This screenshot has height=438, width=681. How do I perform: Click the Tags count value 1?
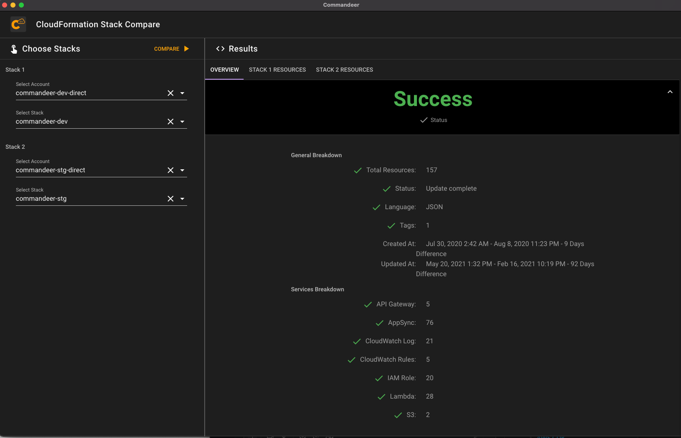pos(428,225)
